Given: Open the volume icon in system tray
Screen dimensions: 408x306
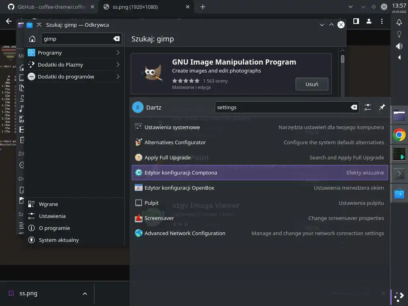Looking at the screenshot, I should 399,46.
